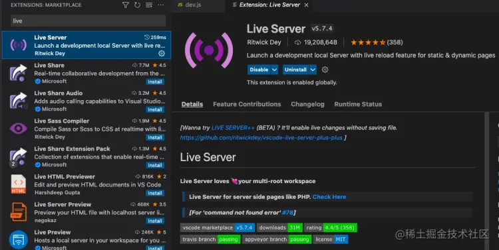Select the Live Preview list entry title
Image resolution: width=499 pixels, height=250 pixels.
tap(53, 232)
